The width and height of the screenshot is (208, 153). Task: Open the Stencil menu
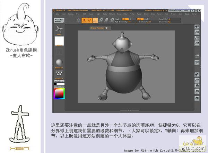[x=146, y=14]
